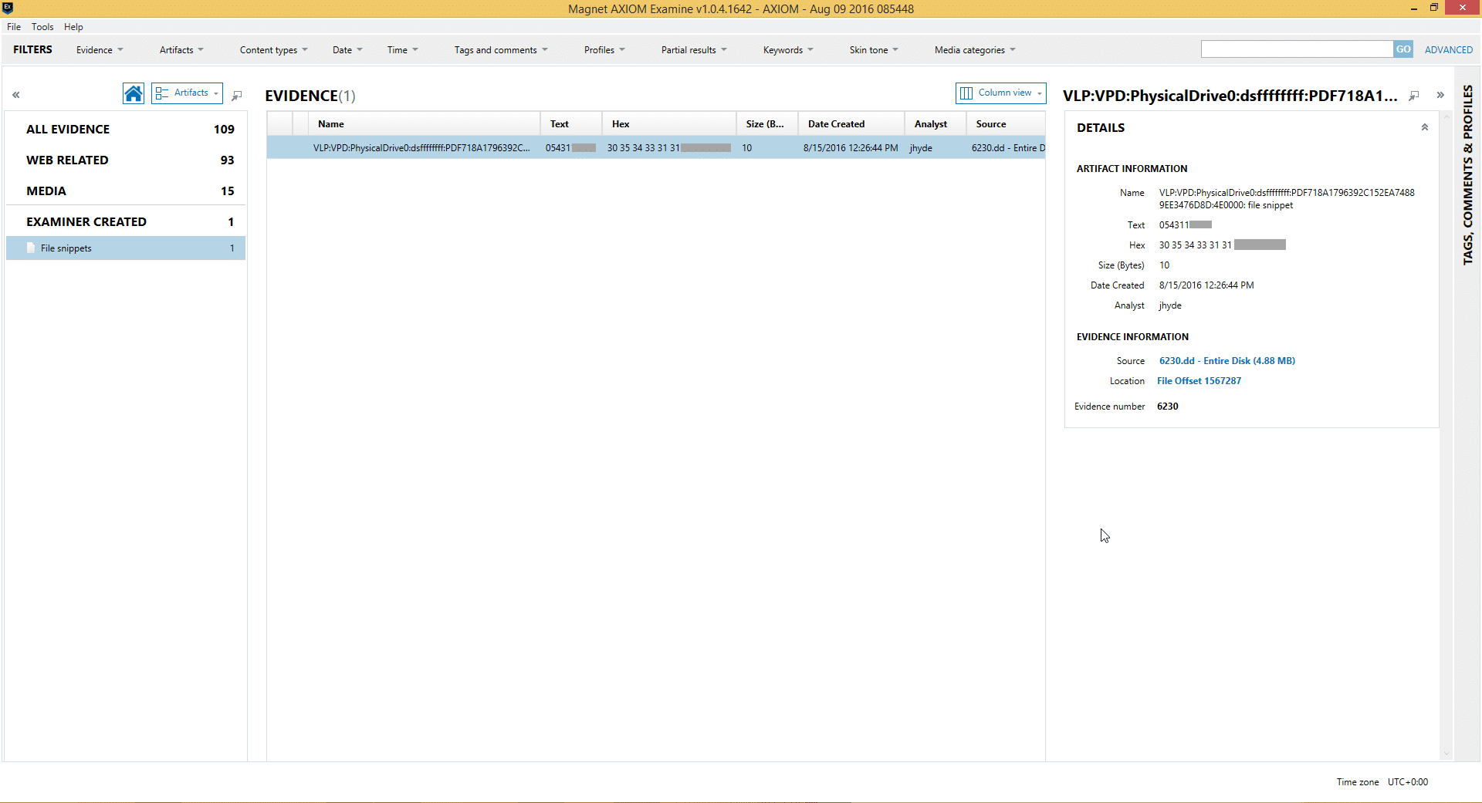Click the date 8/15/2016 12:26:44 PM cell
Screen dimensions: 1482x803
click(851, 148)
